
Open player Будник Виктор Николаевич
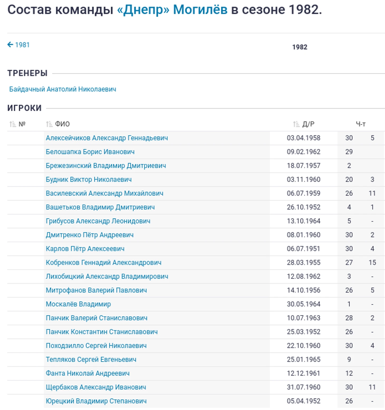click(89, 180)
